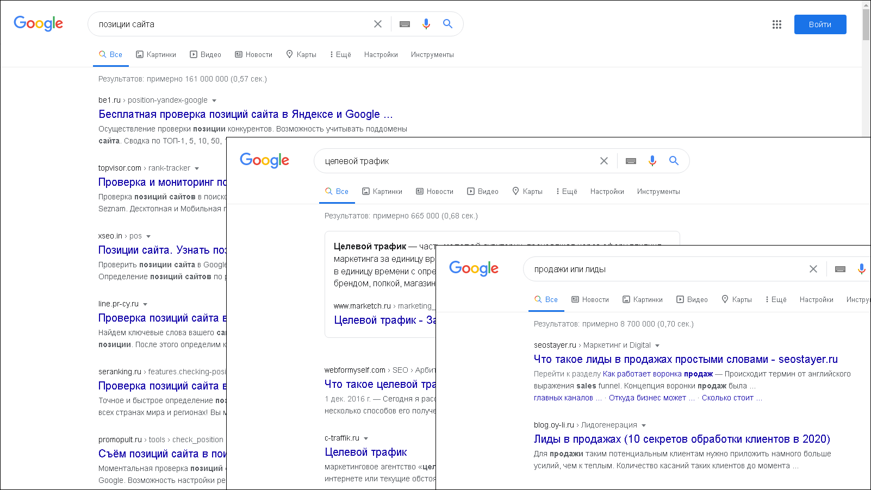Start voice search in the 'позиции сайта' search bar
Viewport: 871px width, 490px height.
tap(426, 24)
